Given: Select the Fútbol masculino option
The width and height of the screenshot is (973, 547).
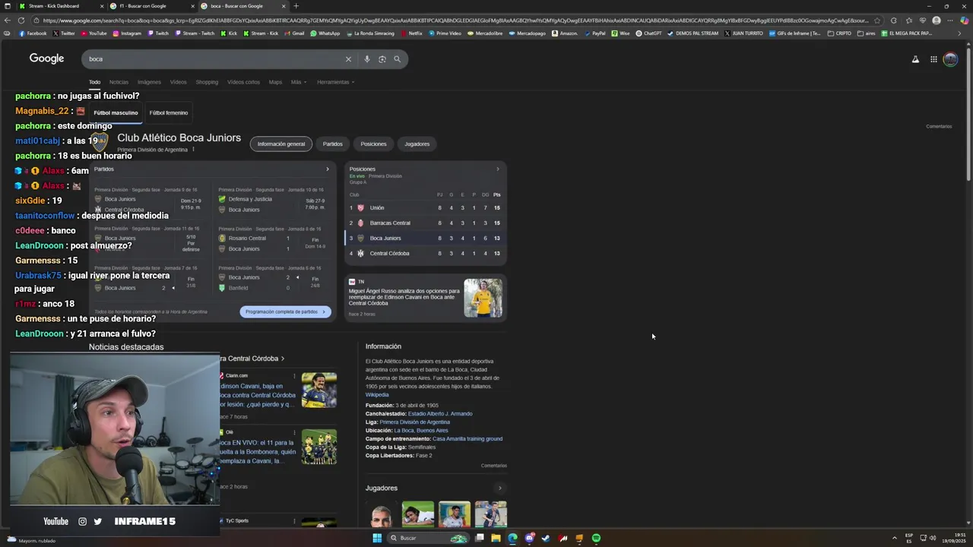Looking at the screenshot, I should (116, 112).
